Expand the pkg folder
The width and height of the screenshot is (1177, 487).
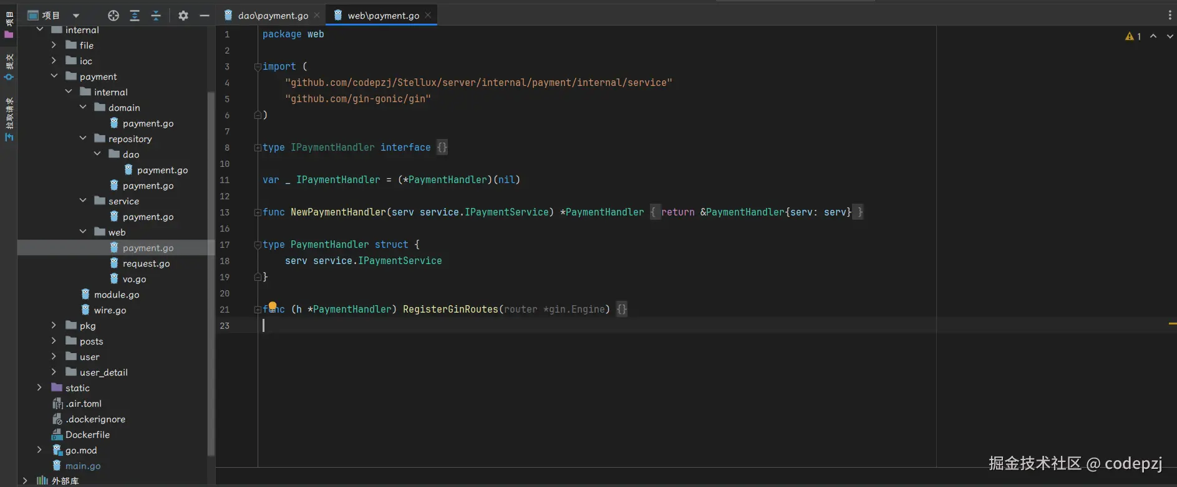tap(54, 325)
